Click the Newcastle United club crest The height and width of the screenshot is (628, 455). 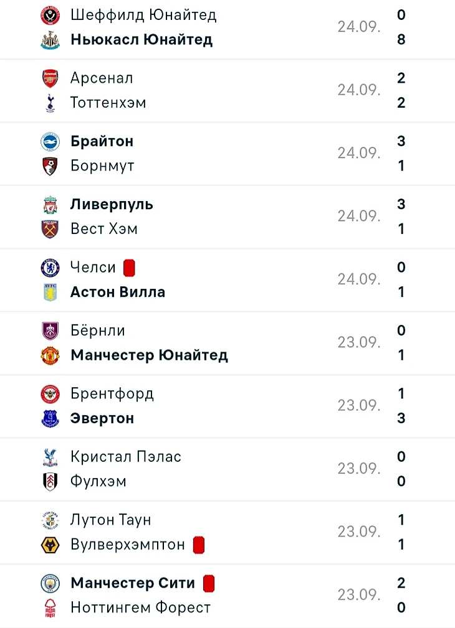pyautogui.click(x=50, y=40)
